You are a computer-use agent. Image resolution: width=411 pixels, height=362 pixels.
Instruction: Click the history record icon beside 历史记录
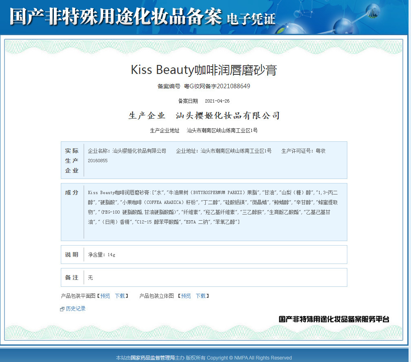62,309
